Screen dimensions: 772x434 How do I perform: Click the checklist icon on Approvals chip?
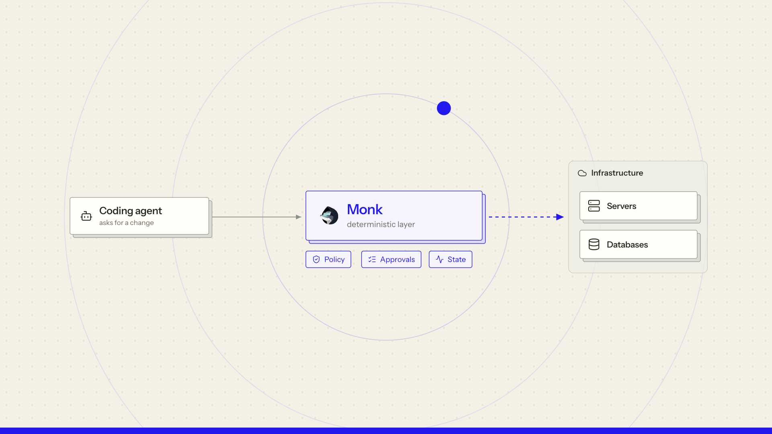pos(372,260)
